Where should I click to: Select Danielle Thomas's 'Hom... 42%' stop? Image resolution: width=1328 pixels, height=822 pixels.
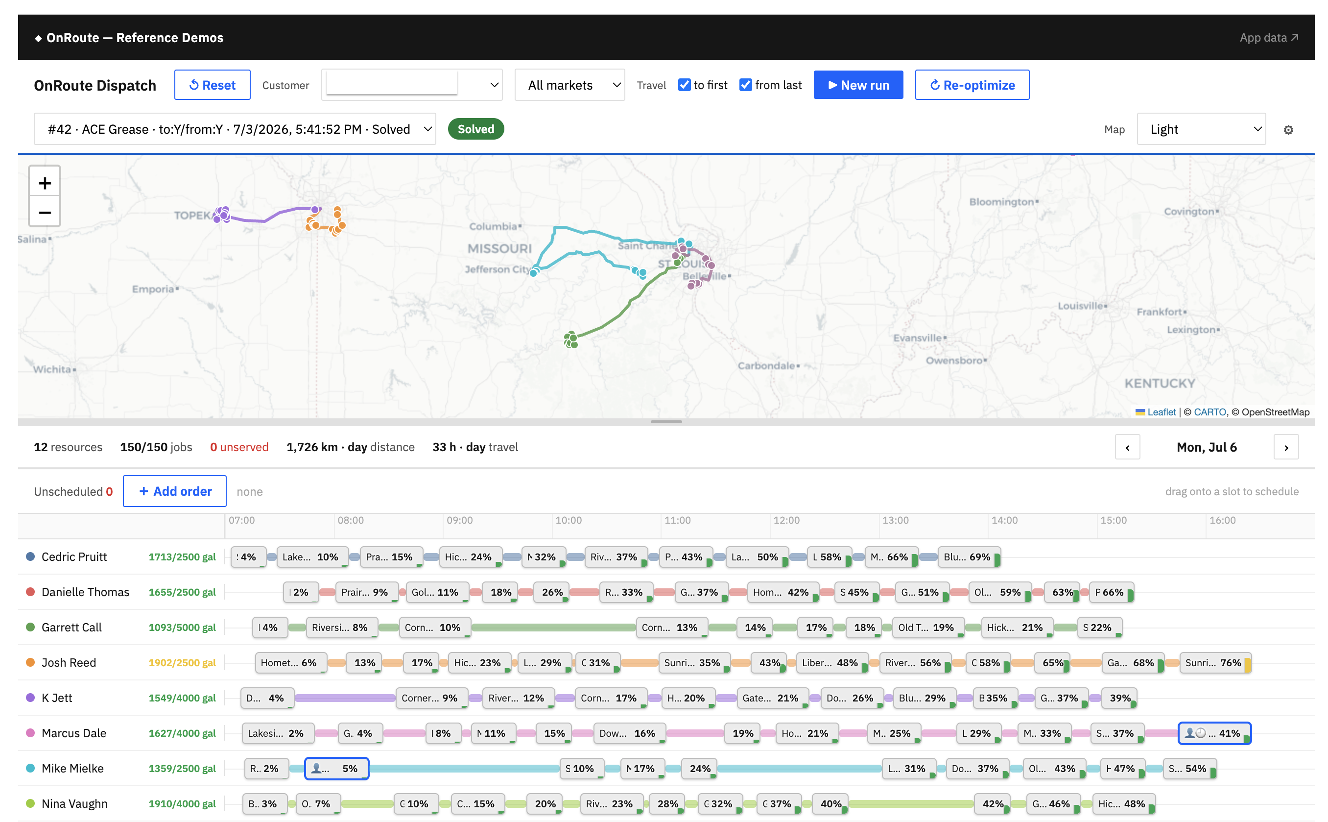[x=783, y=592]
